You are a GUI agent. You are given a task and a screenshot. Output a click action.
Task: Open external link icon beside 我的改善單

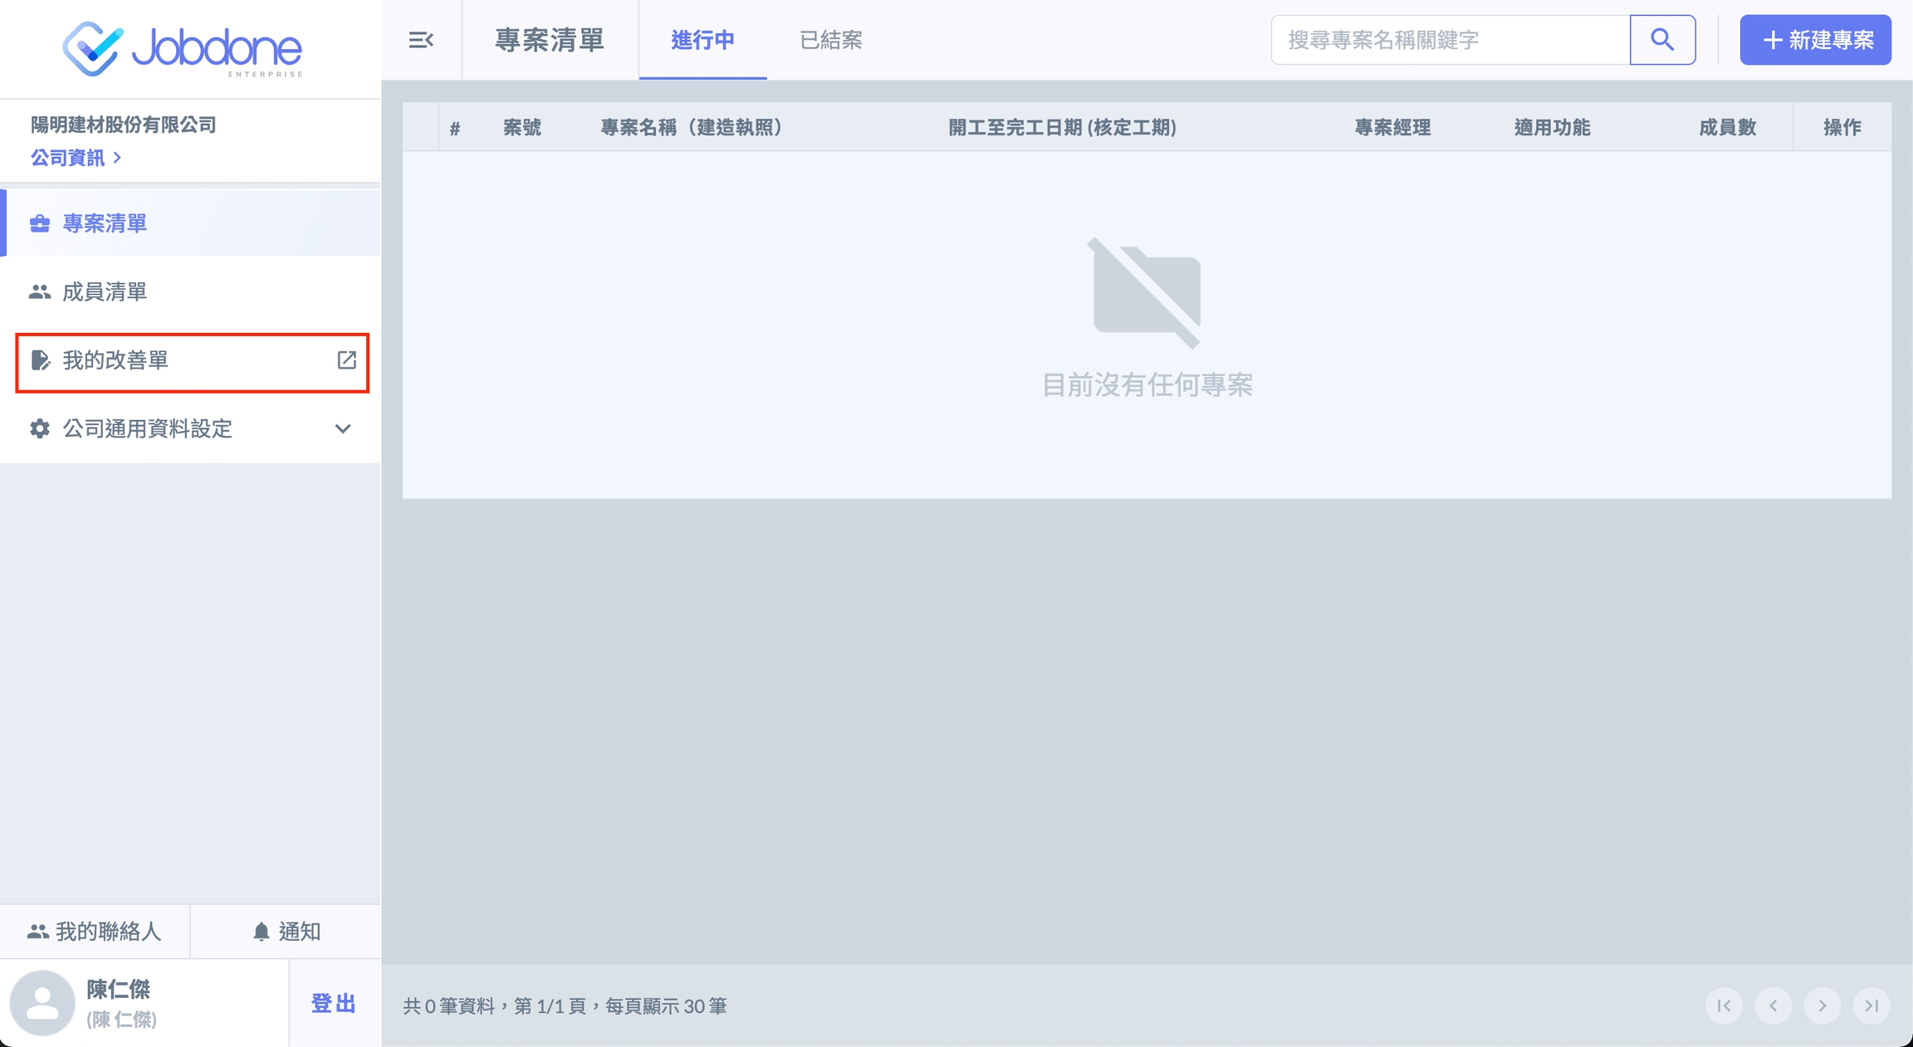click(346, 360)
